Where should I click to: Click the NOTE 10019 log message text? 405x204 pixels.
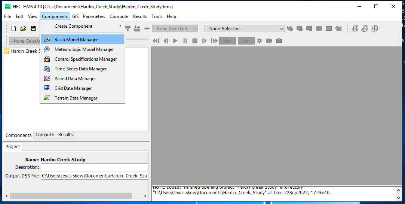(242, 190)
